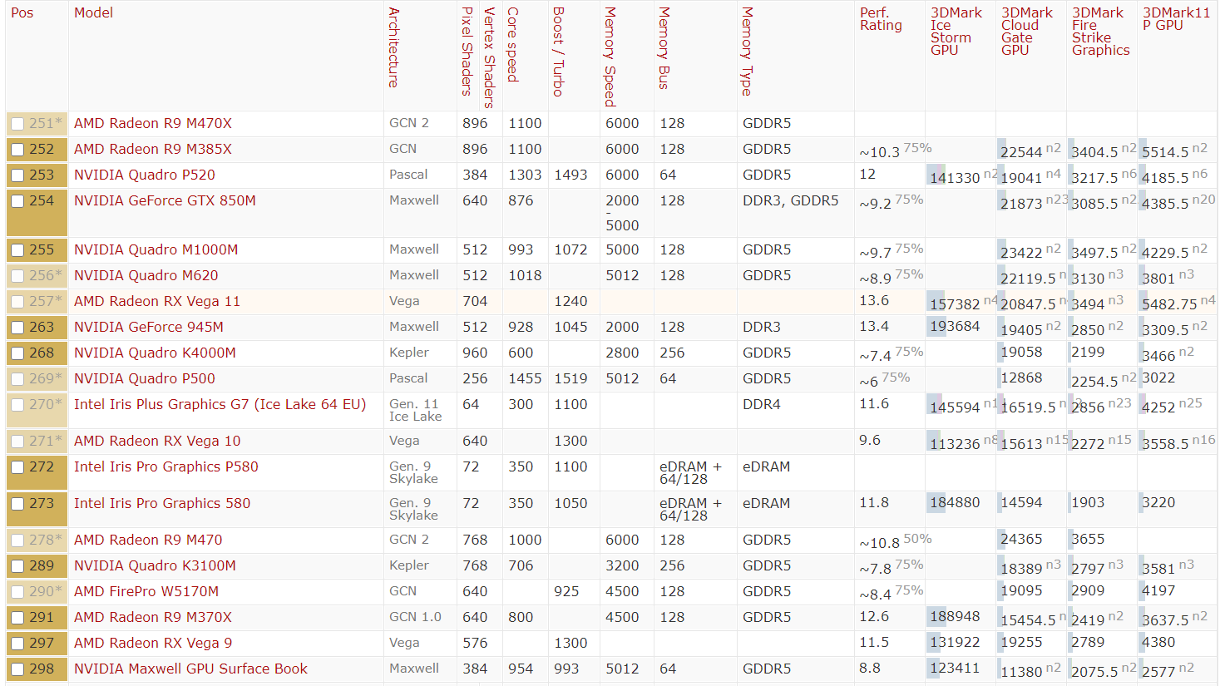Click Ice Storm score 193684
Viewport: 1220px width, 686px height.
[x=955, y=327]
